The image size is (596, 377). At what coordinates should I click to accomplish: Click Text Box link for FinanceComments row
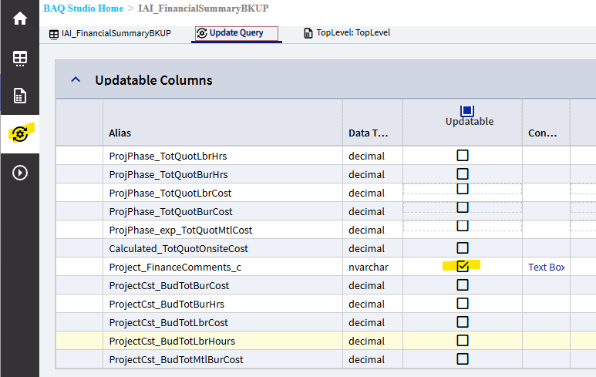point(546,268)
